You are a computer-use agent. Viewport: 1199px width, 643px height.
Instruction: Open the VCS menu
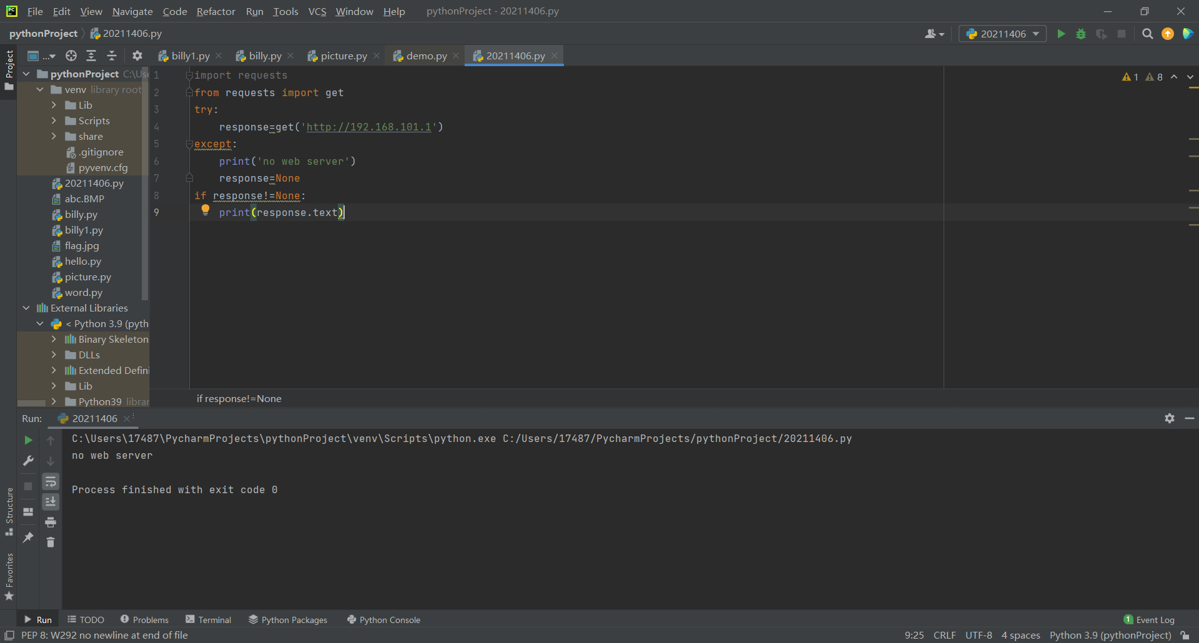point(317,11)
